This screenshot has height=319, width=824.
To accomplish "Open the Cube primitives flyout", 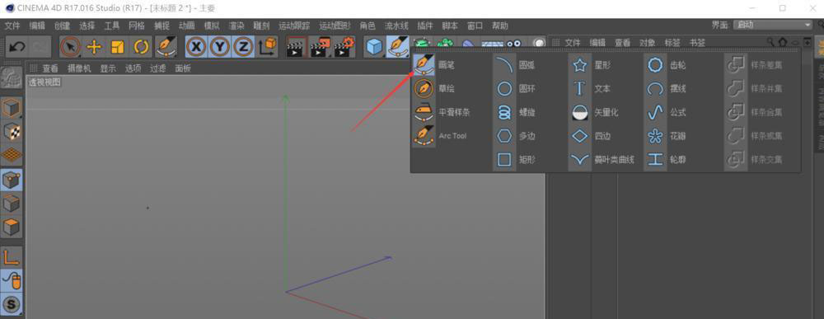I will (x=374, y=47).
